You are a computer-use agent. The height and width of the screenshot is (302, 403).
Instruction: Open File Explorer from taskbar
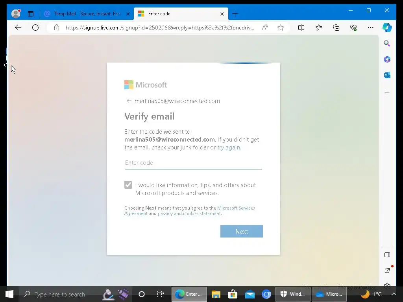point(216,294)
